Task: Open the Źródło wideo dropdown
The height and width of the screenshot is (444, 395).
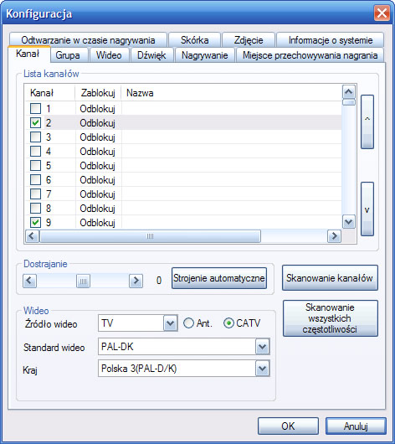Action: click(x=171, y=323)
